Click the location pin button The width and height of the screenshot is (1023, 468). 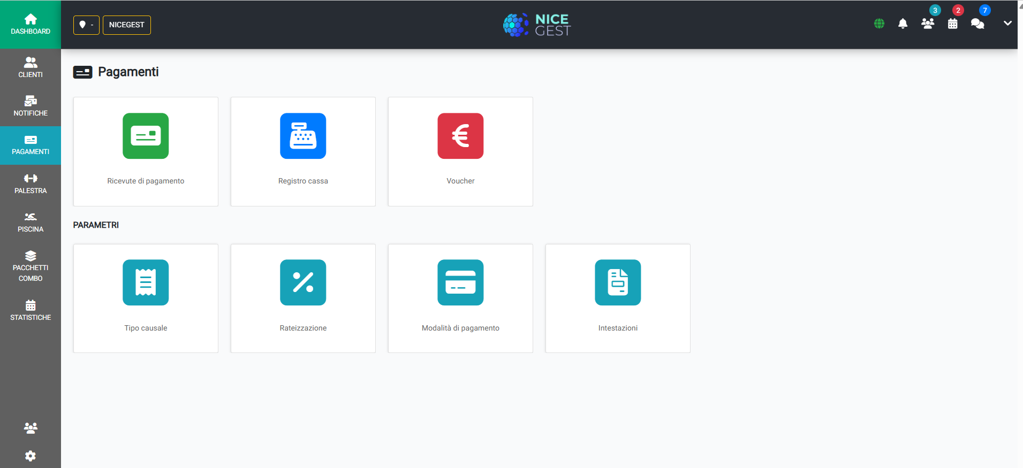point(86,25)
